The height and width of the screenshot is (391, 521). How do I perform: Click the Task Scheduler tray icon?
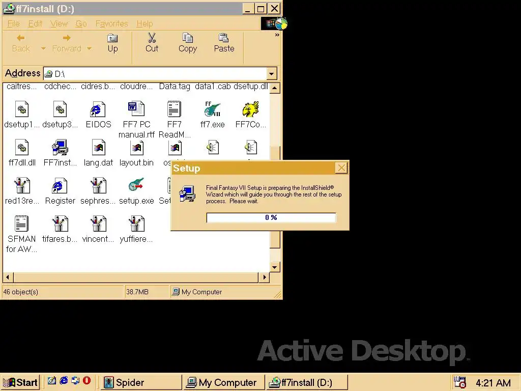(x=459, y=382)
